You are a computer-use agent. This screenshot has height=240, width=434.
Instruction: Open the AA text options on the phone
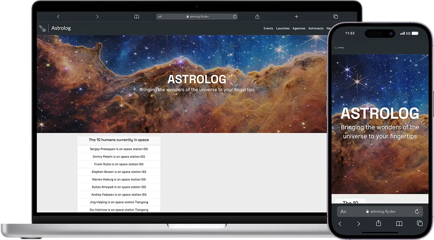pos(343,211)
